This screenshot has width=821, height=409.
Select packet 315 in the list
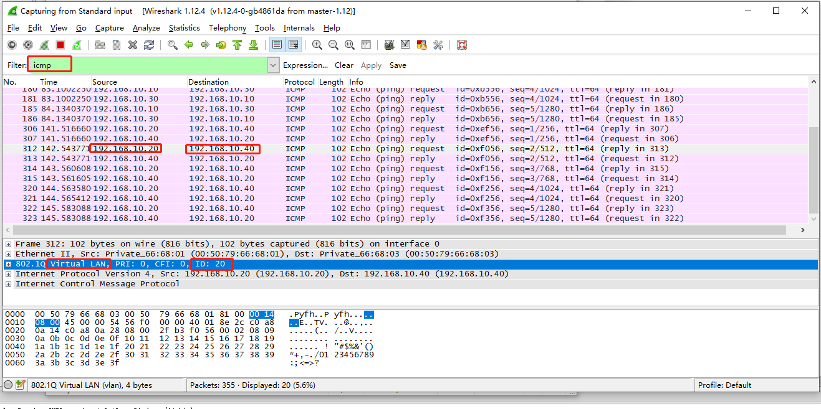click(x=405, y=178)
